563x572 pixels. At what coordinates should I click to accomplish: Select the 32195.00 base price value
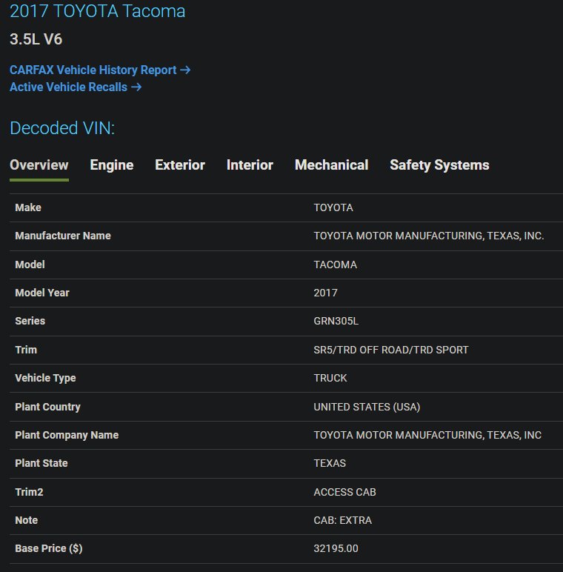pyautogui.click(x=336, y=548)
